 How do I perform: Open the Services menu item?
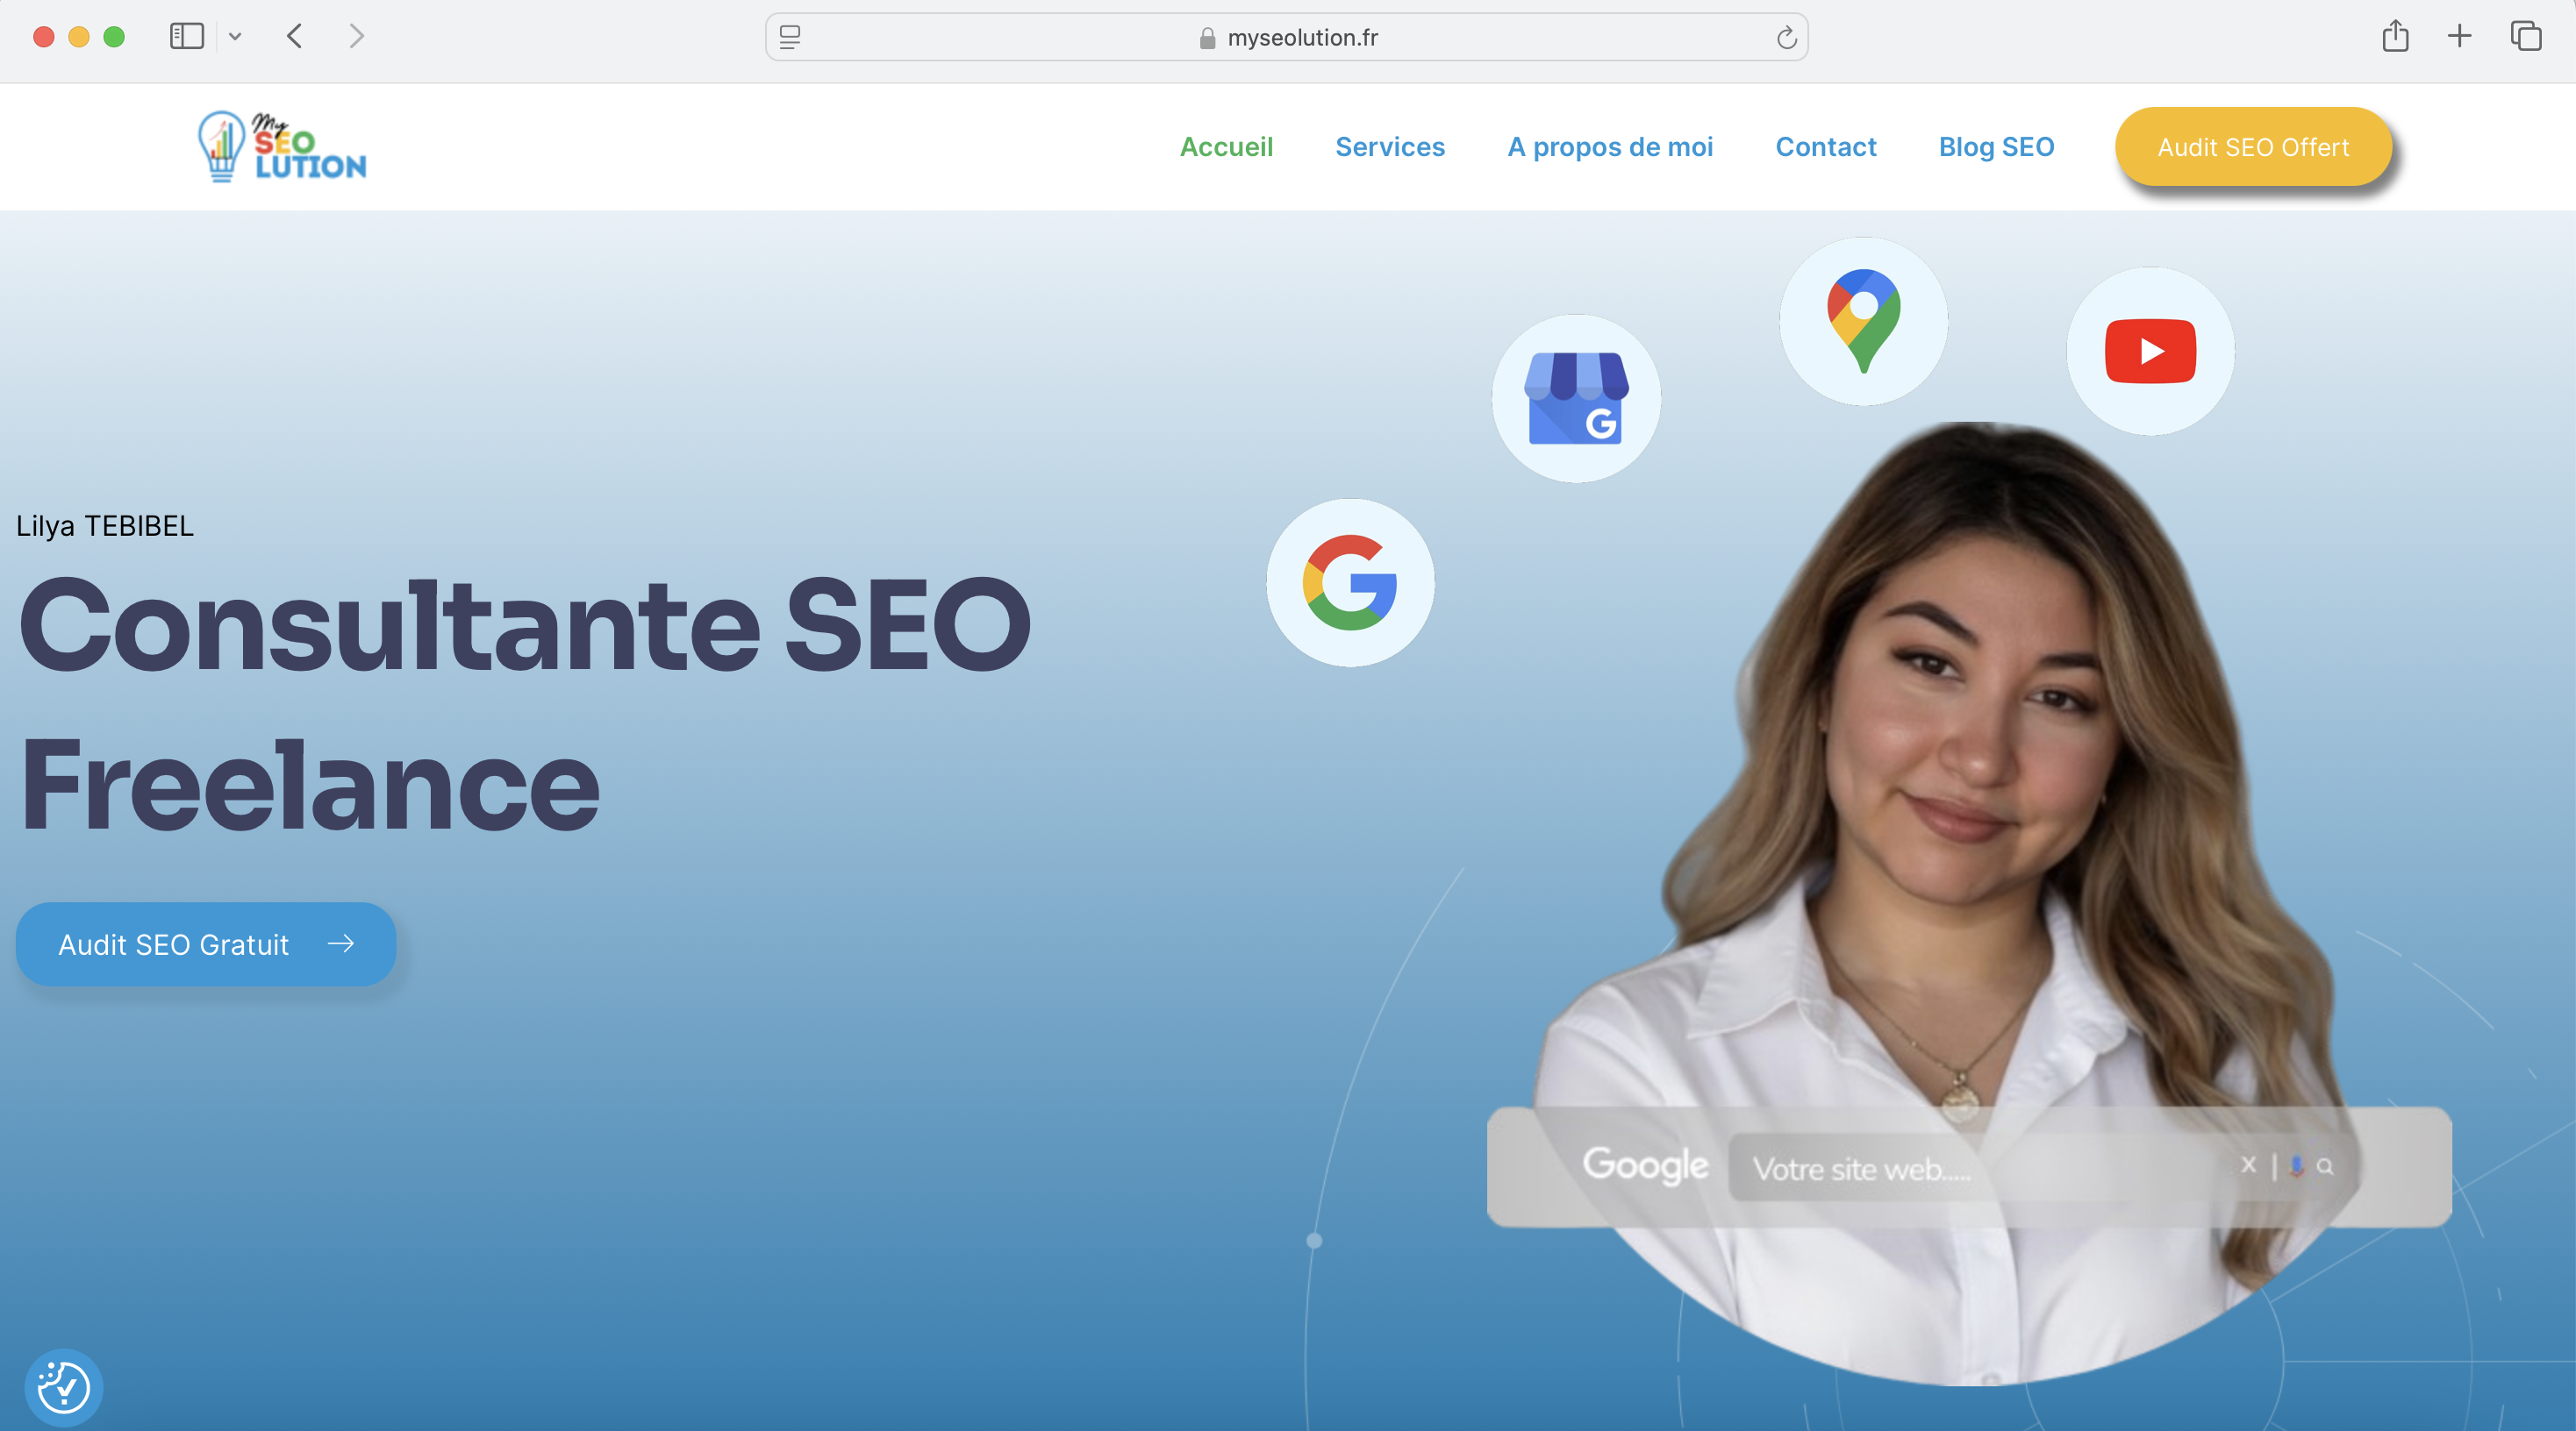(x=1390, y=147)
